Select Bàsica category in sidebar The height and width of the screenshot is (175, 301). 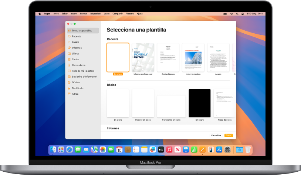click(83, 42)
